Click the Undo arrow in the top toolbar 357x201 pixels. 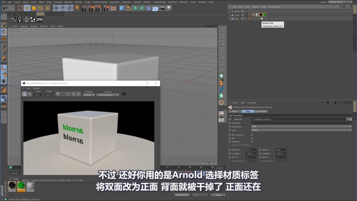(x=6, y=8)
